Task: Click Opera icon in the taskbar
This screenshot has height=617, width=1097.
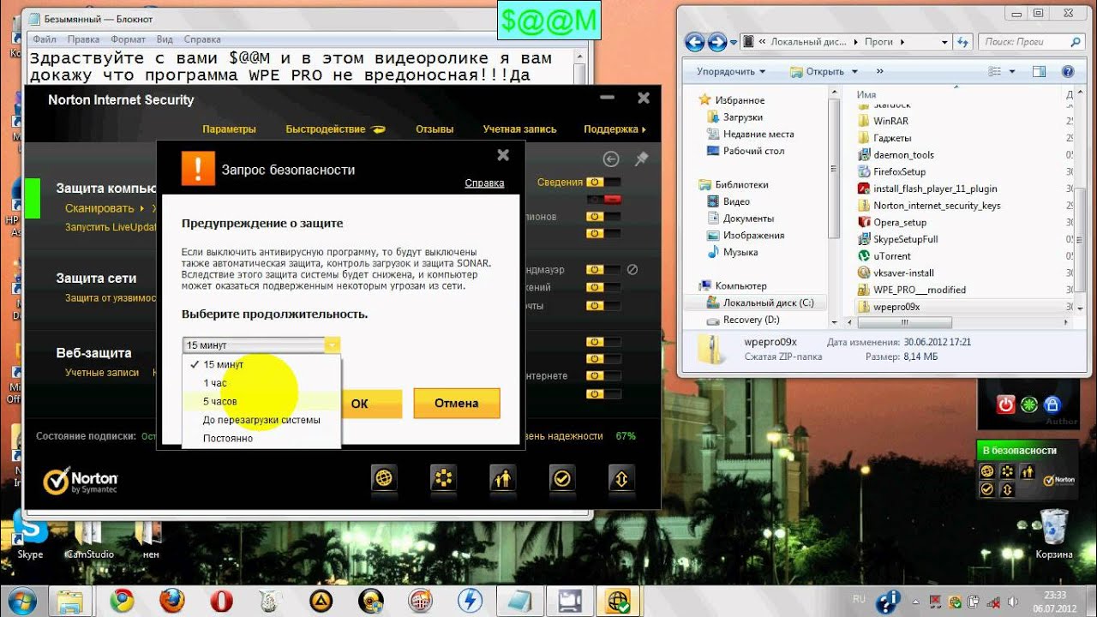Action: (221, 600)
